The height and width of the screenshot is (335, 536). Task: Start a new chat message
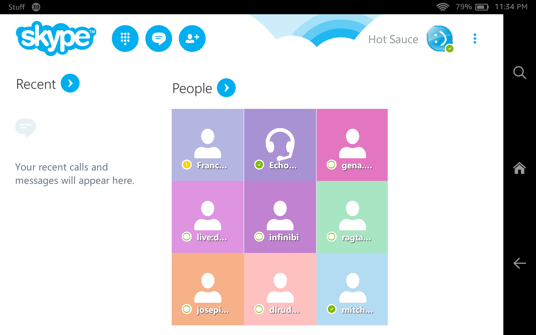159,39
